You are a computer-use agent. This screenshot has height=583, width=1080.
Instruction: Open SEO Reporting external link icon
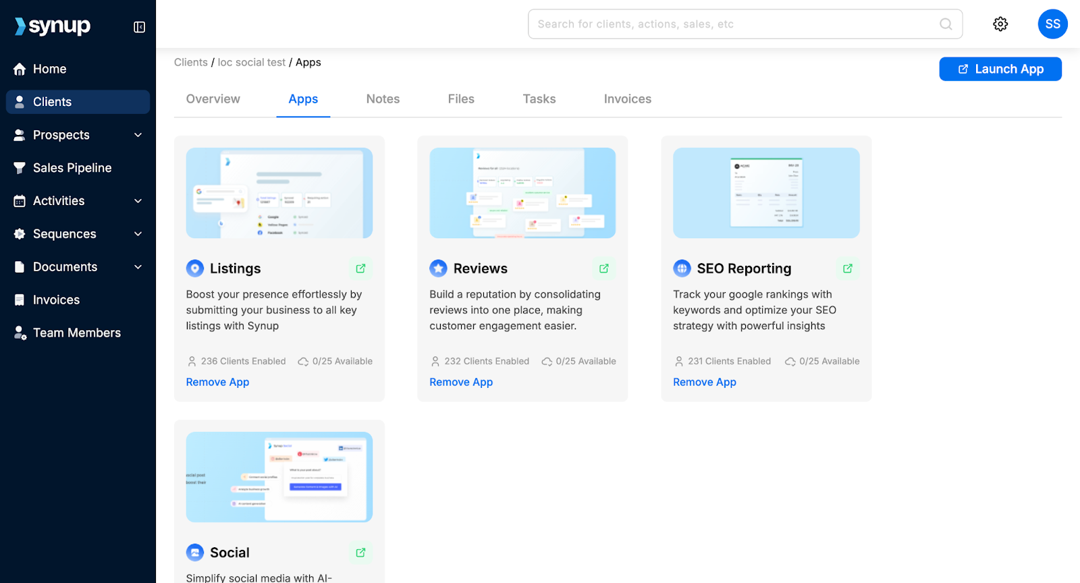(848, 269)
